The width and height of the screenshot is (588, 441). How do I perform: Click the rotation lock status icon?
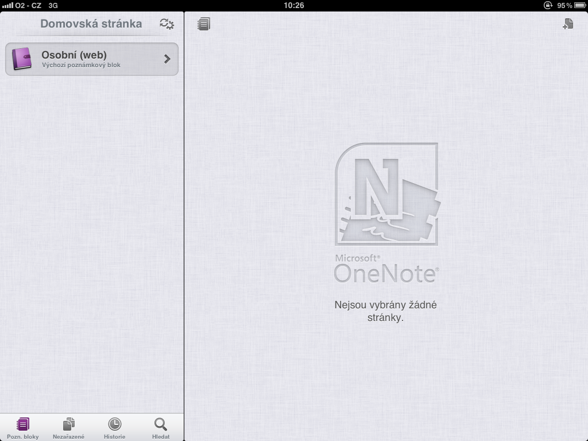point(548,5)
